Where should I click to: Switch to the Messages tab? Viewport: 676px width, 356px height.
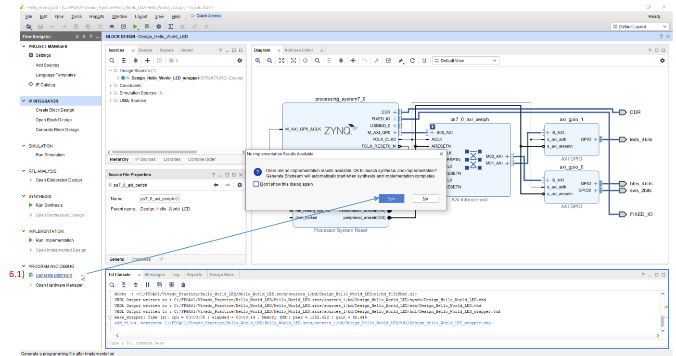click(x=155, y=275)
